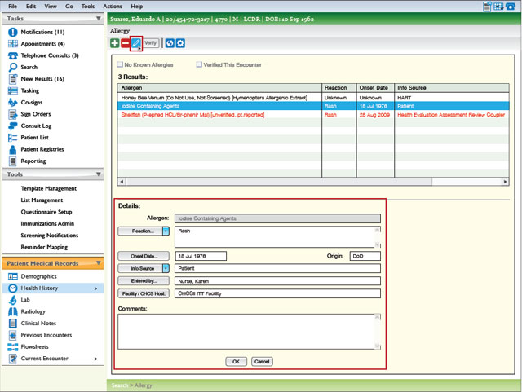Click the Edit allergy pencil icon
This screenshot has width=522, height=392.
(136, 43)
